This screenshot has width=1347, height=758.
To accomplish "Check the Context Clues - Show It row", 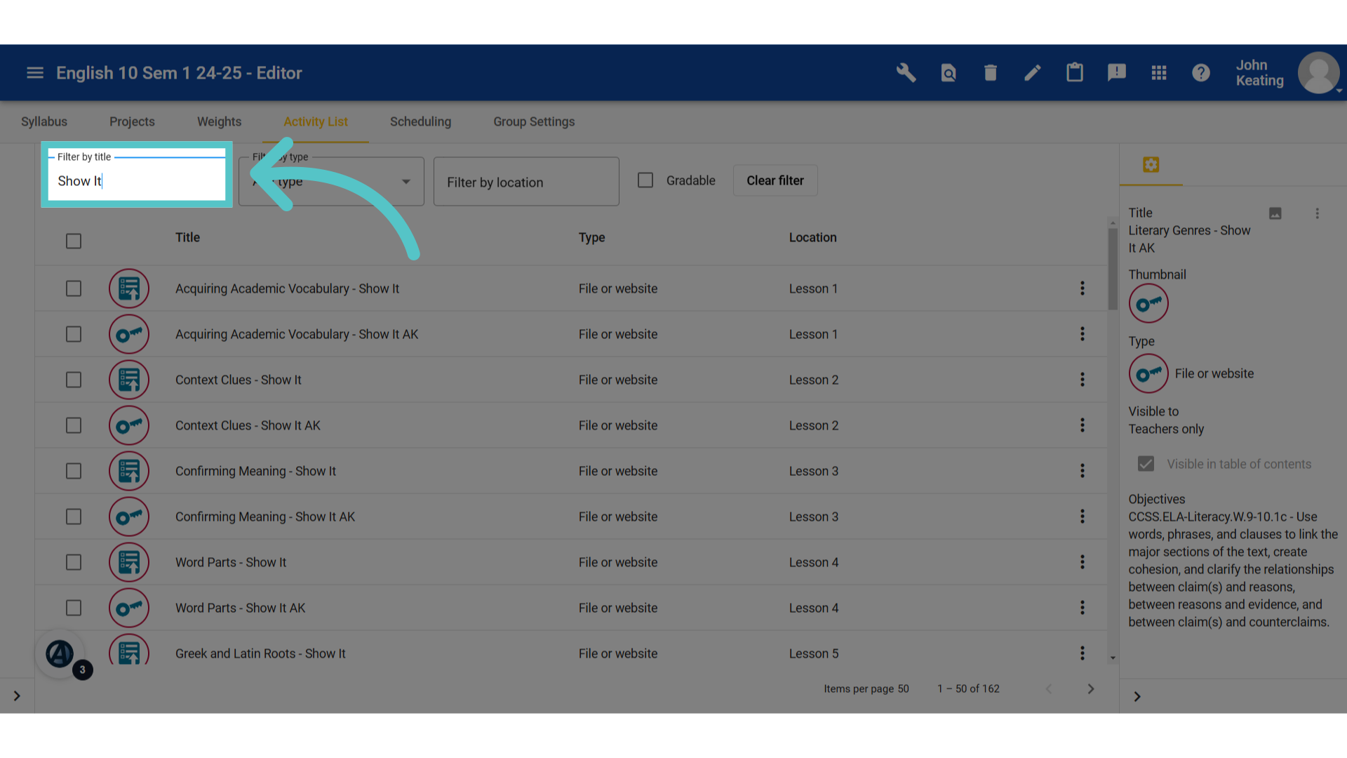I will (74, 380).
